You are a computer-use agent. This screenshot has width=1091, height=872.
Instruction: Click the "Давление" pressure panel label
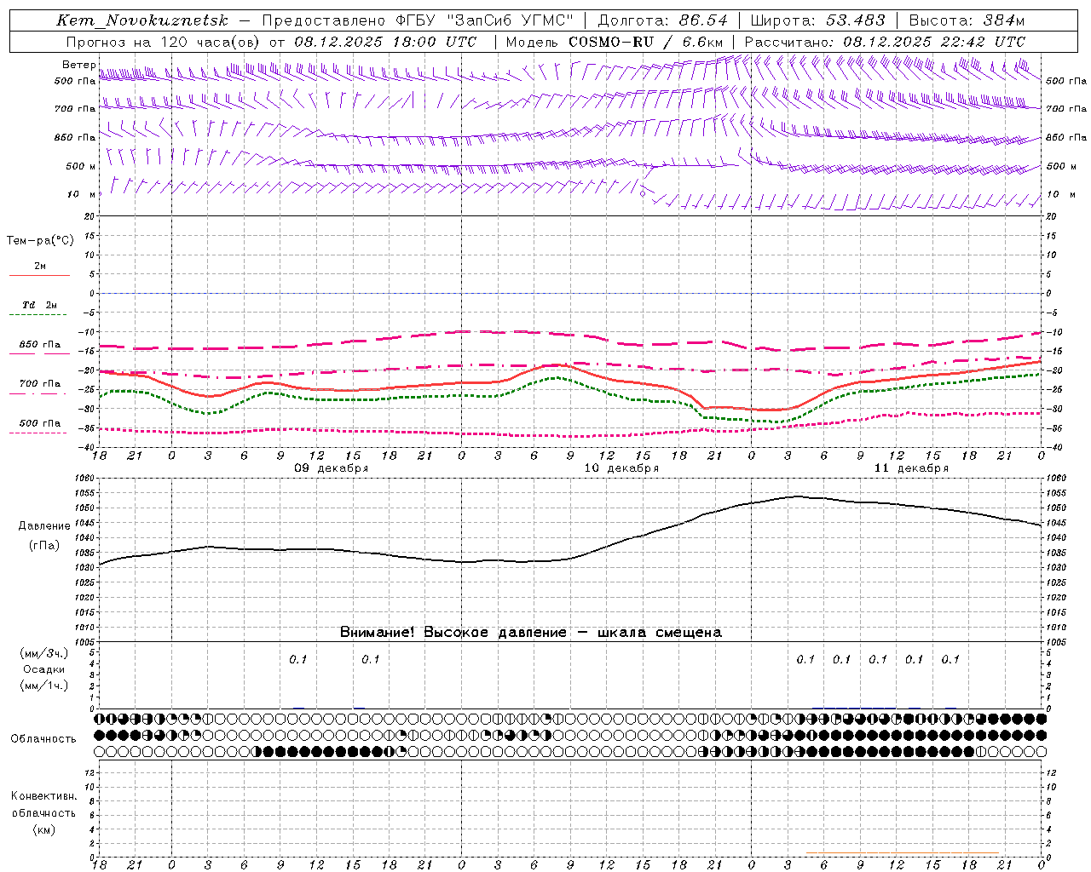44,526
